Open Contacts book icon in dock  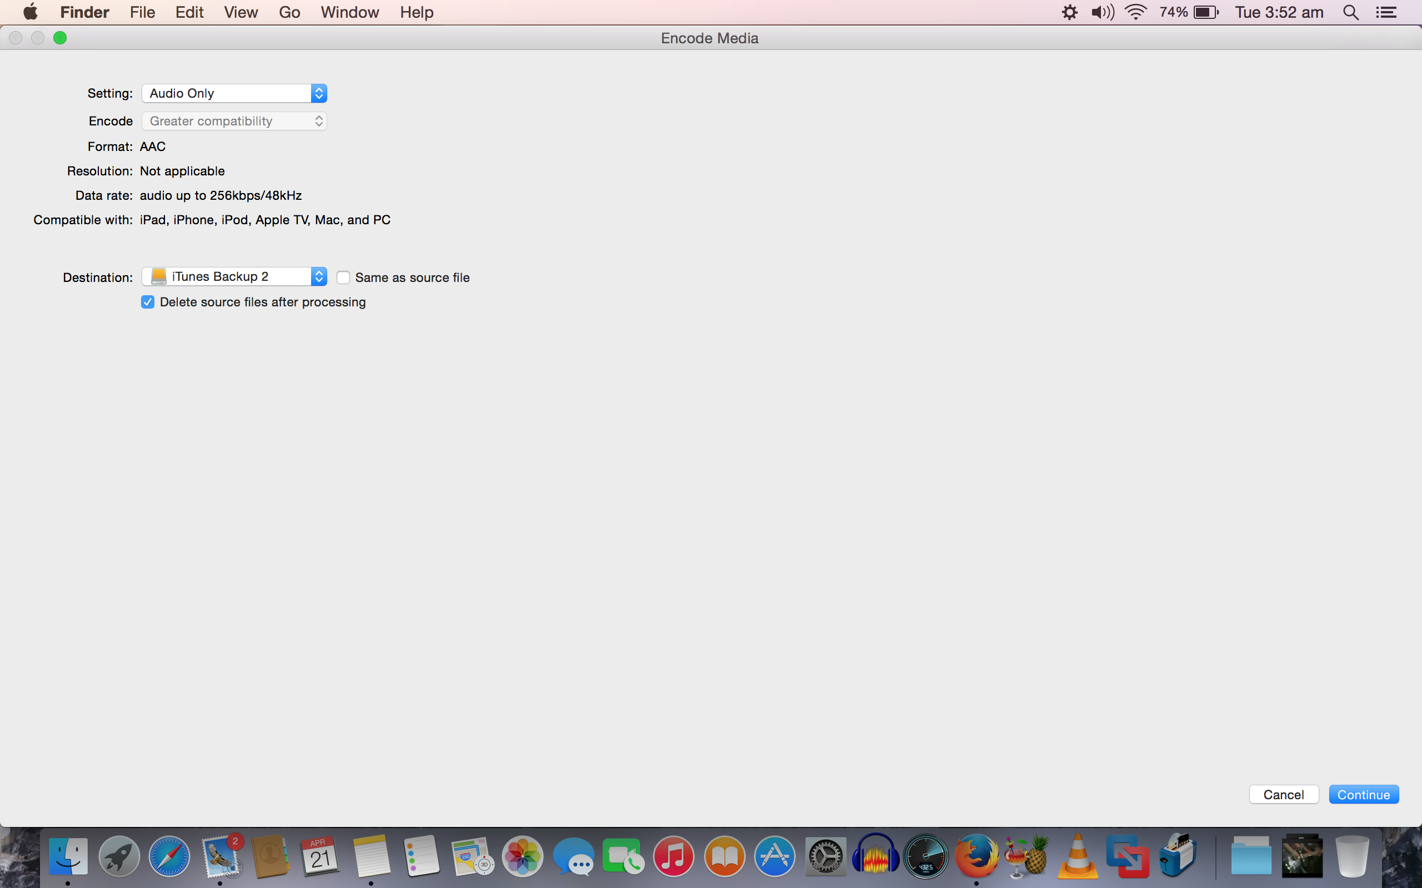271,856
